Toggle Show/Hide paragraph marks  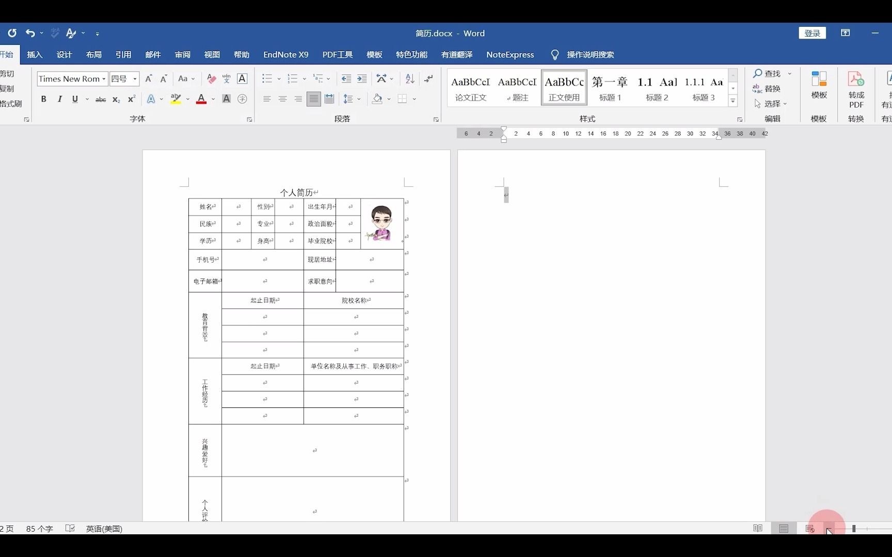(428, 79)
